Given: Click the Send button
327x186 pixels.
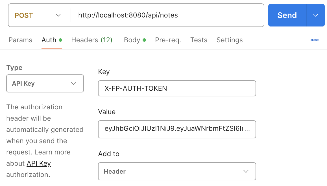Looking at the screenshot, I should point(287,15).
